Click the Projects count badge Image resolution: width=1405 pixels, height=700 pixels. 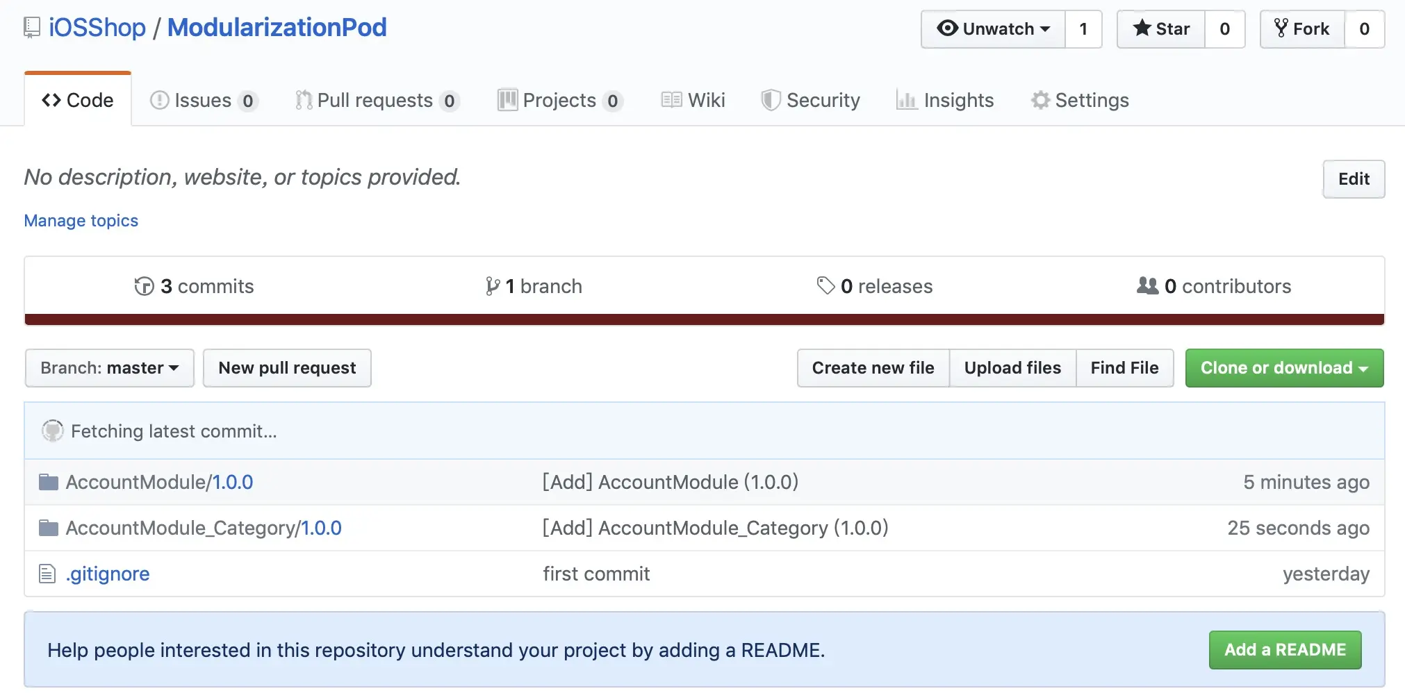612,101
